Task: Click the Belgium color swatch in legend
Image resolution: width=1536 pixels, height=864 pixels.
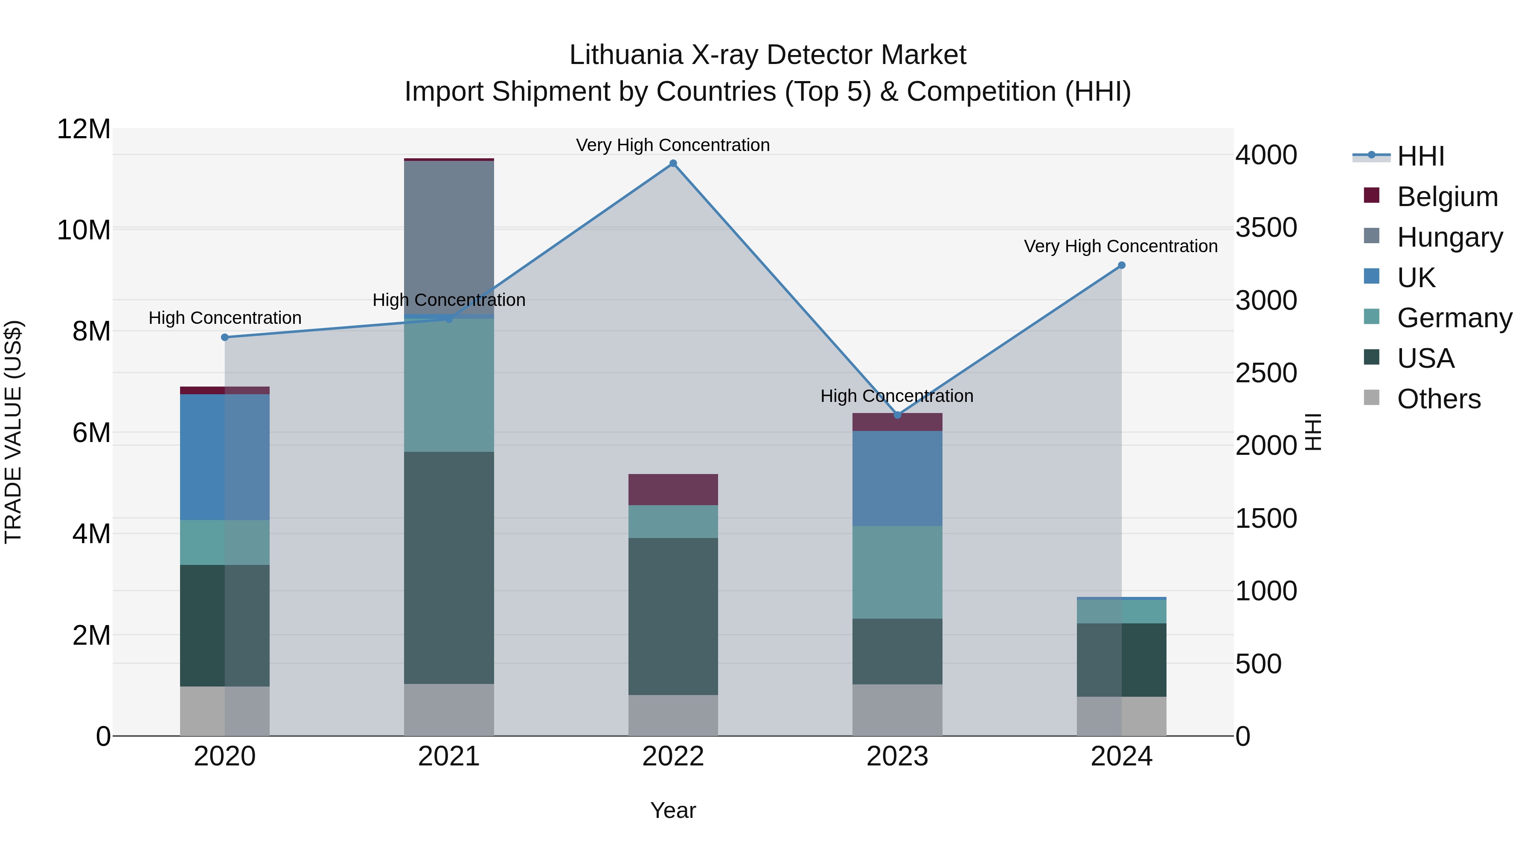Action: 1371,195
